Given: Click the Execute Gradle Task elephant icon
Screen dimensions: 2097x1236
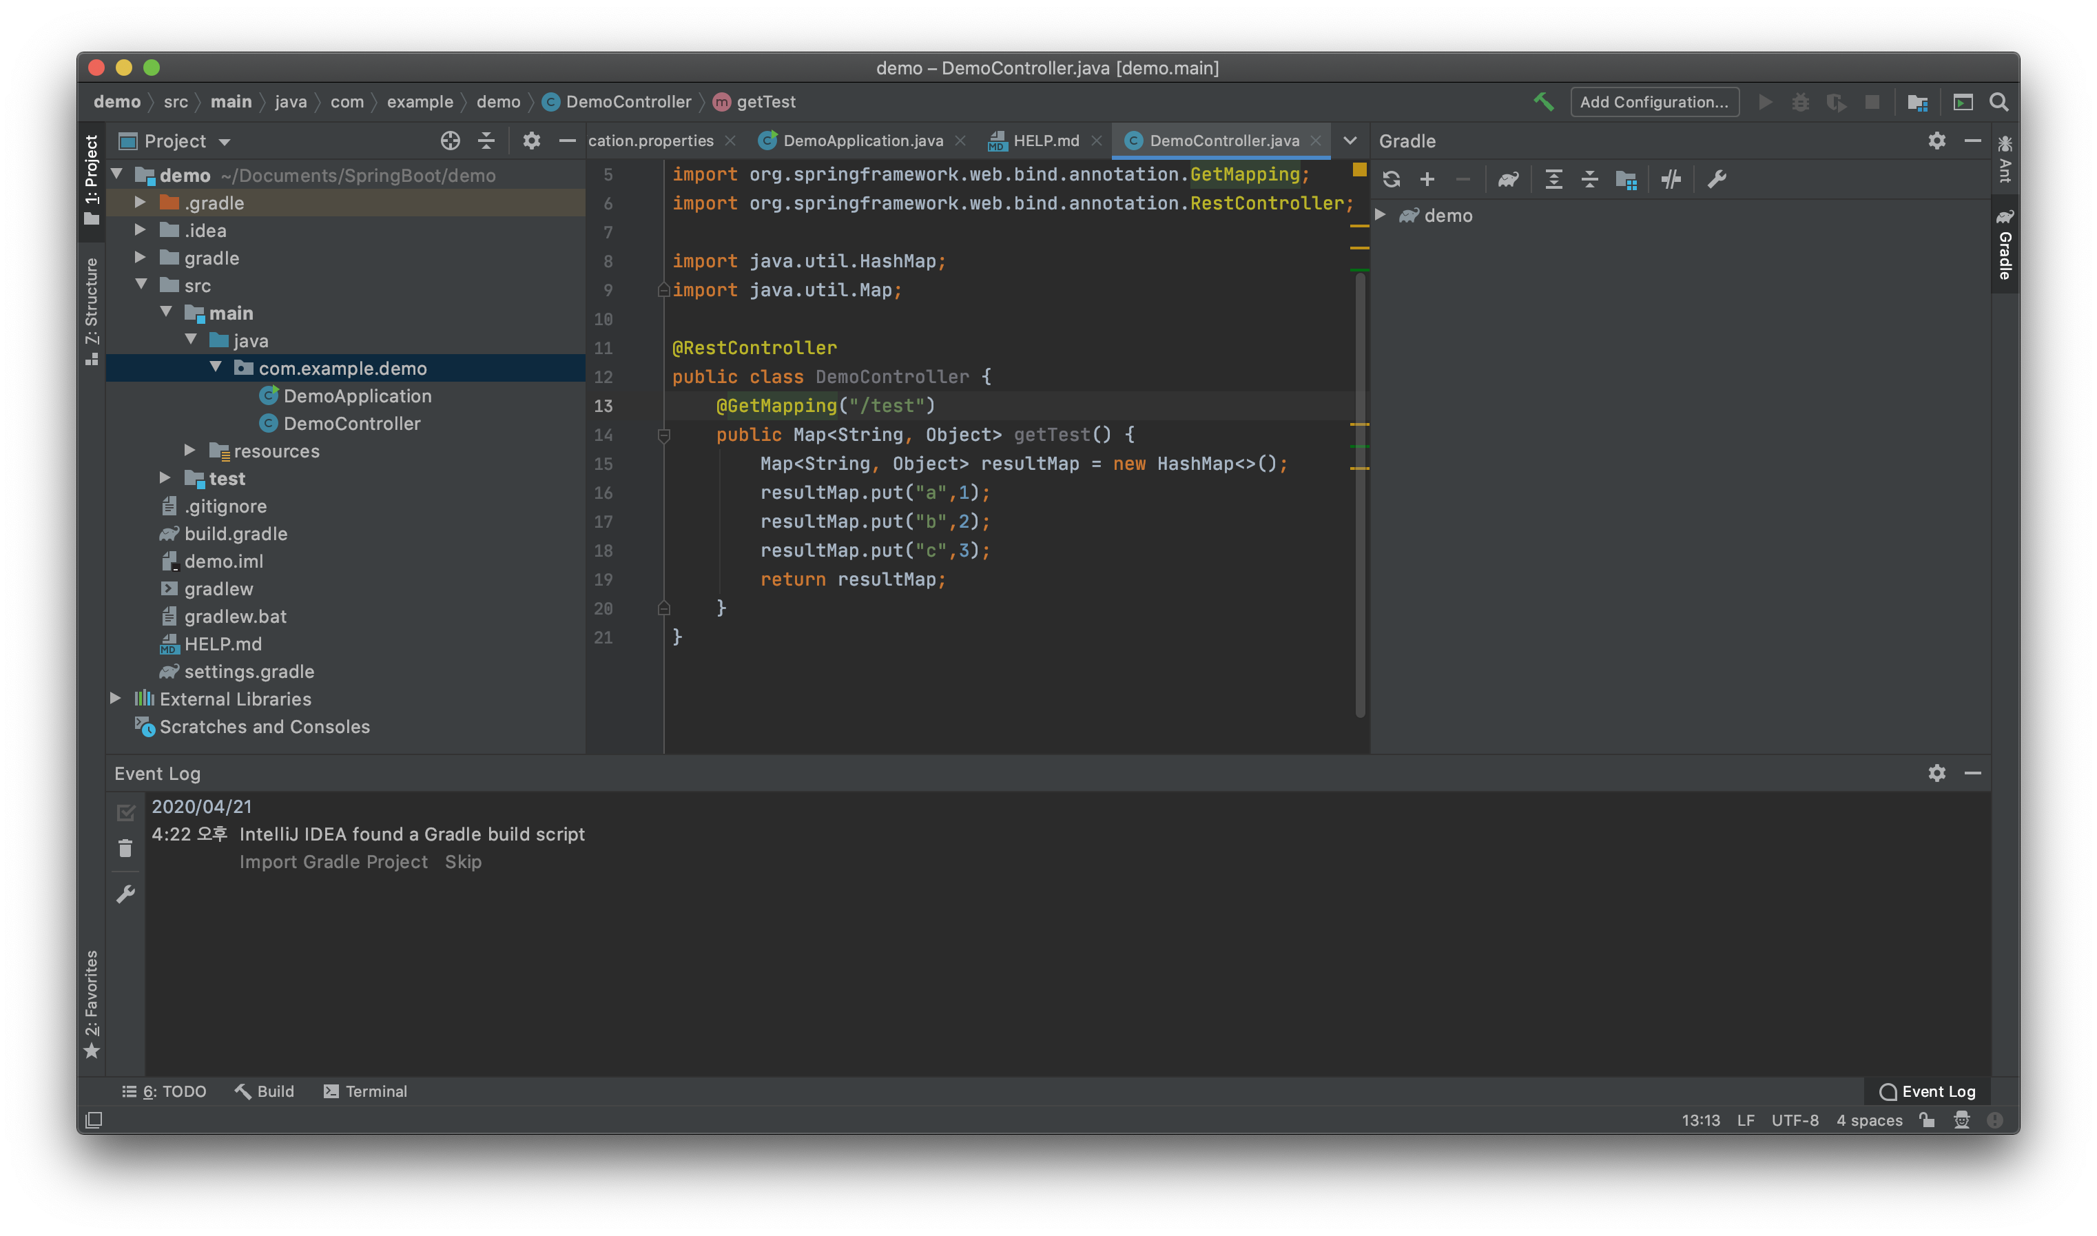Looking at the screenshot, I should tap(1508, 179).
